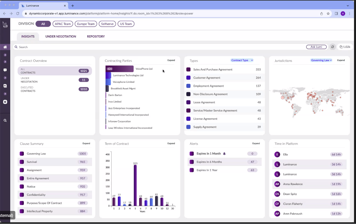
Task: Click the VoicePhone Ltd bar labeled 626
Action: [x=119, y=69]
